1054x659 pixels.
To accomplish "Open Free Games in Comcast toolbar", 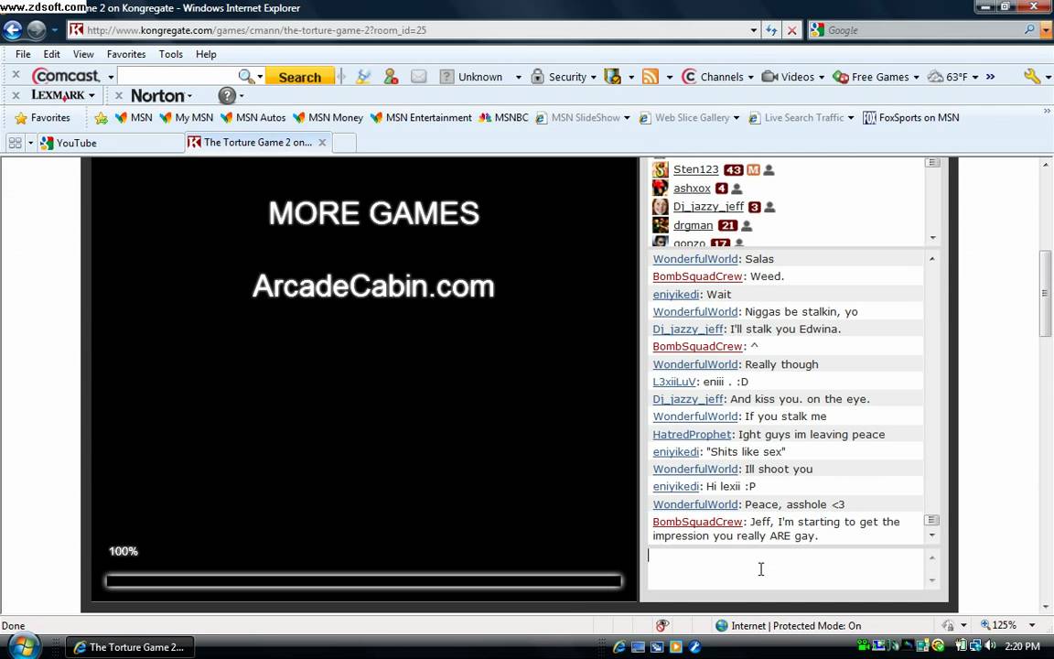I will (876, 77).
